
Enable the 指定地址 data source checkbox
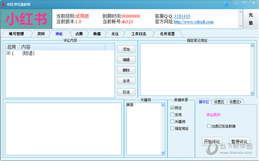pyautogui.click(x=172, y=128)
